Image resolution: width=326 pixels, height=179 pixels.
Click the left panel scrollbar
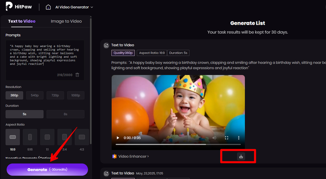(91, 81)
